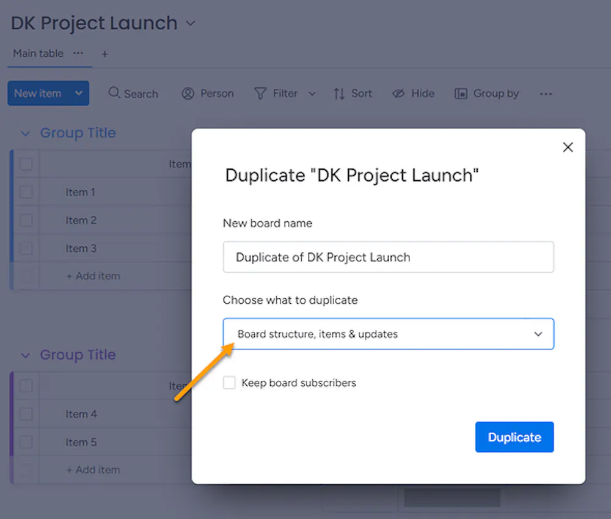Click Add item in first group
Viewport: 611px width, 519px height.
click(93, 276)
